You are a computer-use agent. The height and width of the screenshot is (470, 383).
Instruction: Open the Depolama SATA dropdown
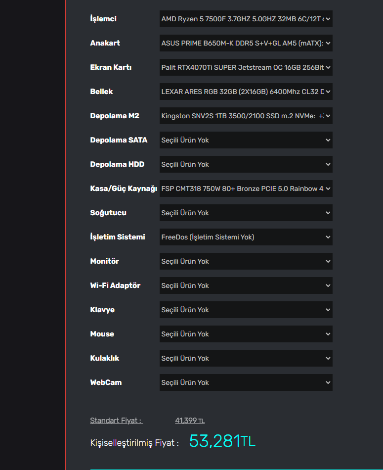tap(246, 140)
